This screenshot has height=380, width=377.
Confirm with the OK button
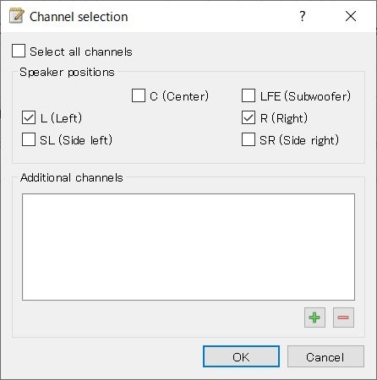point(241,356)
